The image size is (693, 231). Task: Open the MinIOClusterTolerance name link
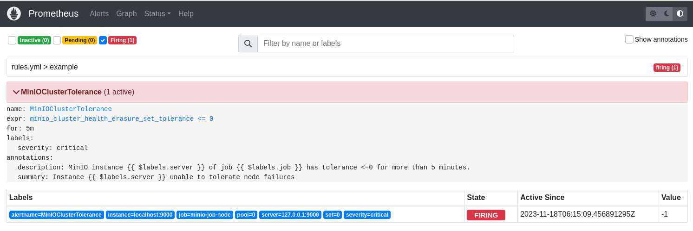coord(71,109)
